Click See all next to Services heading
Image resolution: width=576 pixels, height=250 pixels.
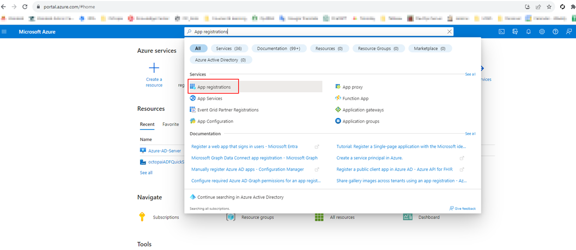470,74
